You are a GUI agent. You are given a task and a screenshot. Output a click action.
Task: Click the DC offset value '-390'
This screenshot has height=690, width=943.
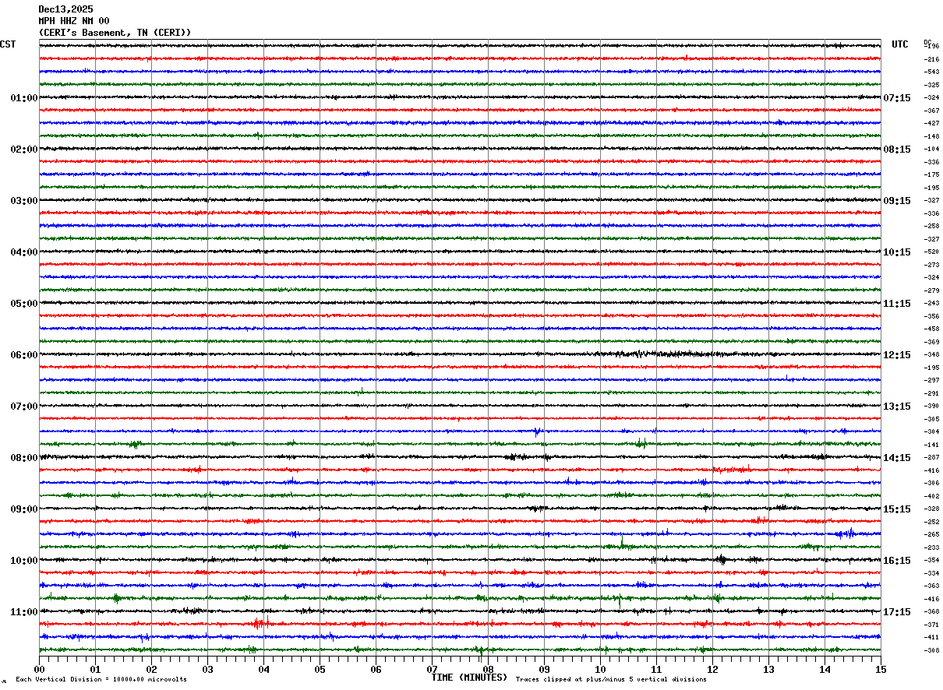pyautogui.click(x=931, y=407)
